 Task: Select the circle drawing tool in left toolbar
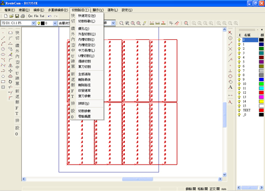pos(3,49)
